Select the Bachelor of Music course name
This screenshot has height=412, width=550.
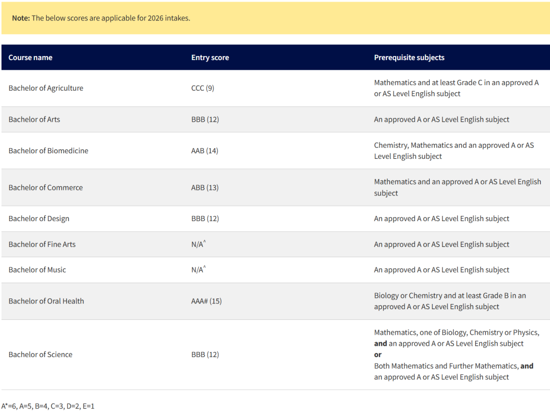point(37,270)
